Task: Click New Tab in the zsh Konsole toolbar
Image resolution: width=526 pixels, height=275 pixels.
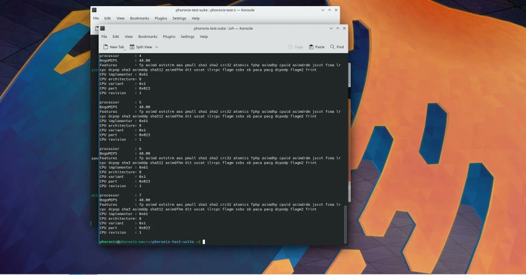Action: pyautogui.click(x=114, y=47)
